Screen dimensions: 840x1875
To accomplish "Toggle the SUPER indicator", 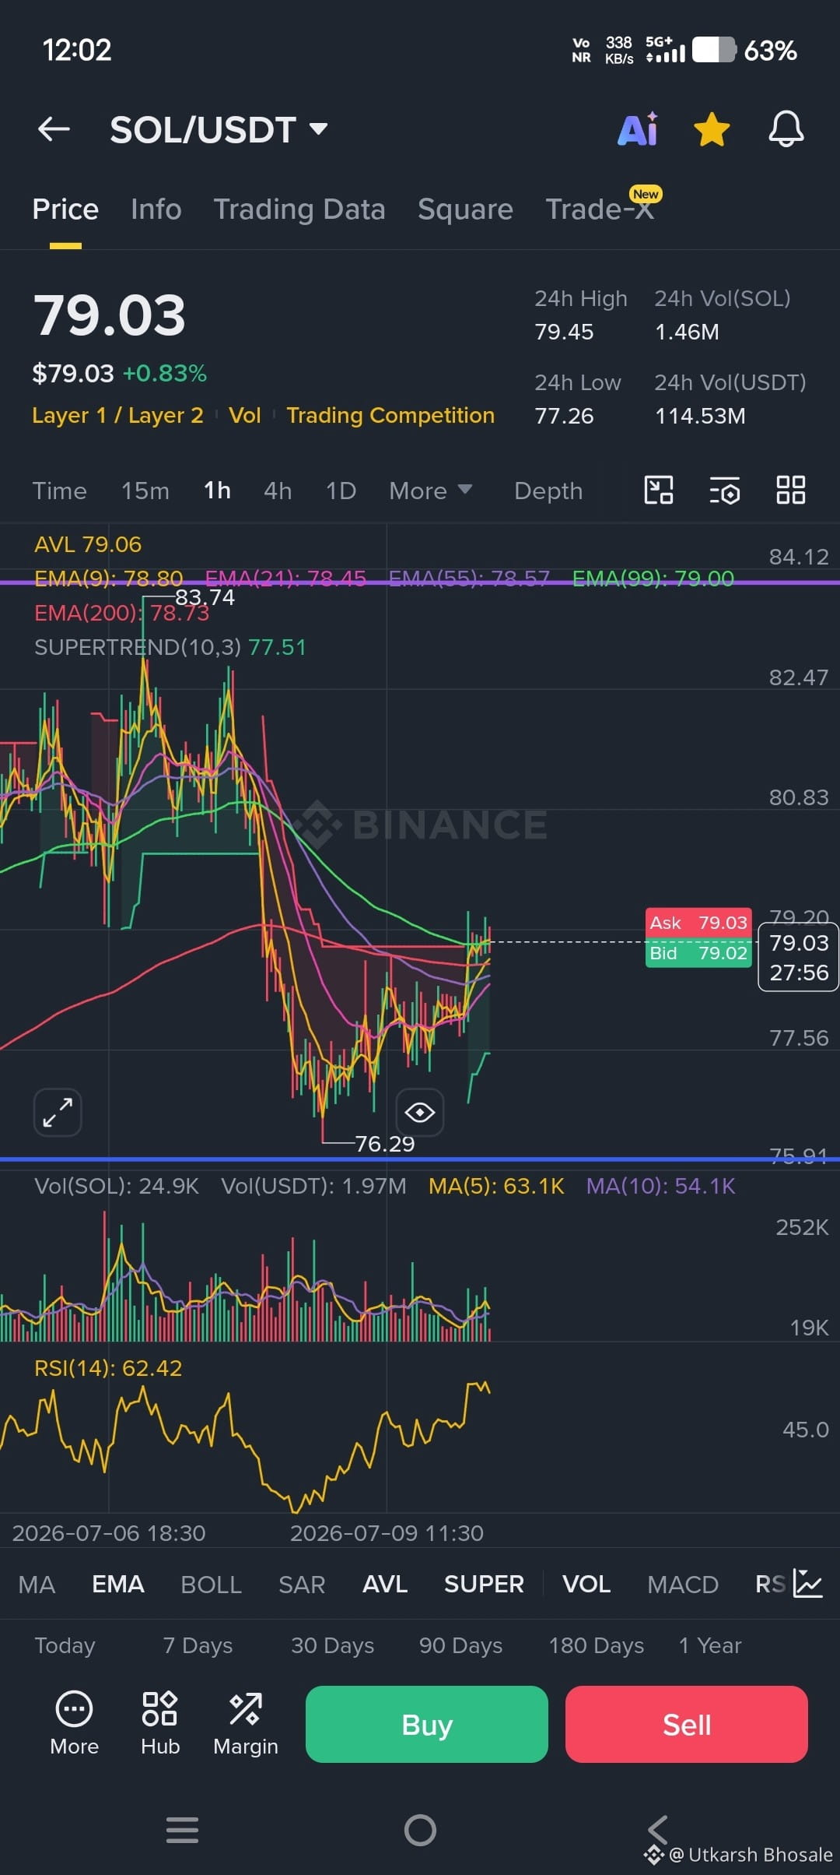I will pyautogui.click(x=484, y=1585).
